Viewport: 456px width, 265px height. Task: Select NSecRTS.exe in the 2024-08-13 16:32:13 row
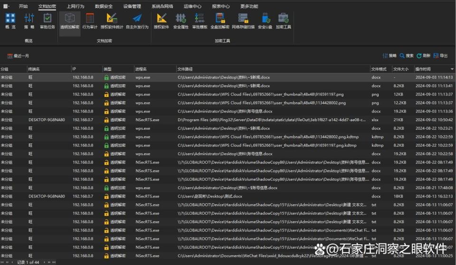click(147, 196)
